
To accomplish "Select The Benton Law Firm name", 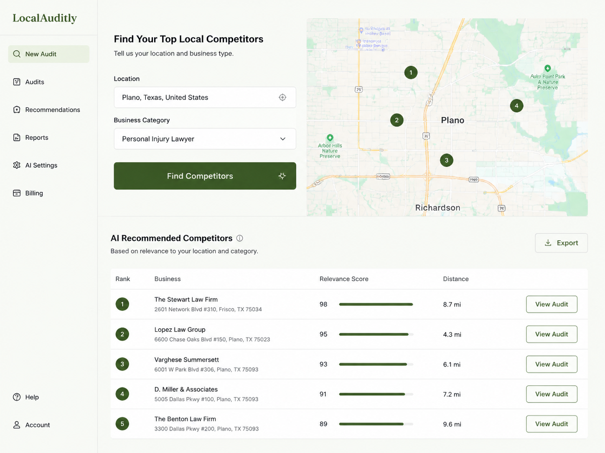I will [x=185, y=419].
